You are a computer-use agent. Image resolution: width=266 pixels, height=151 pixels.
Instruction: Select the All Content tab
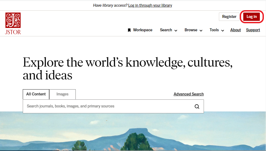pos(36,94)
